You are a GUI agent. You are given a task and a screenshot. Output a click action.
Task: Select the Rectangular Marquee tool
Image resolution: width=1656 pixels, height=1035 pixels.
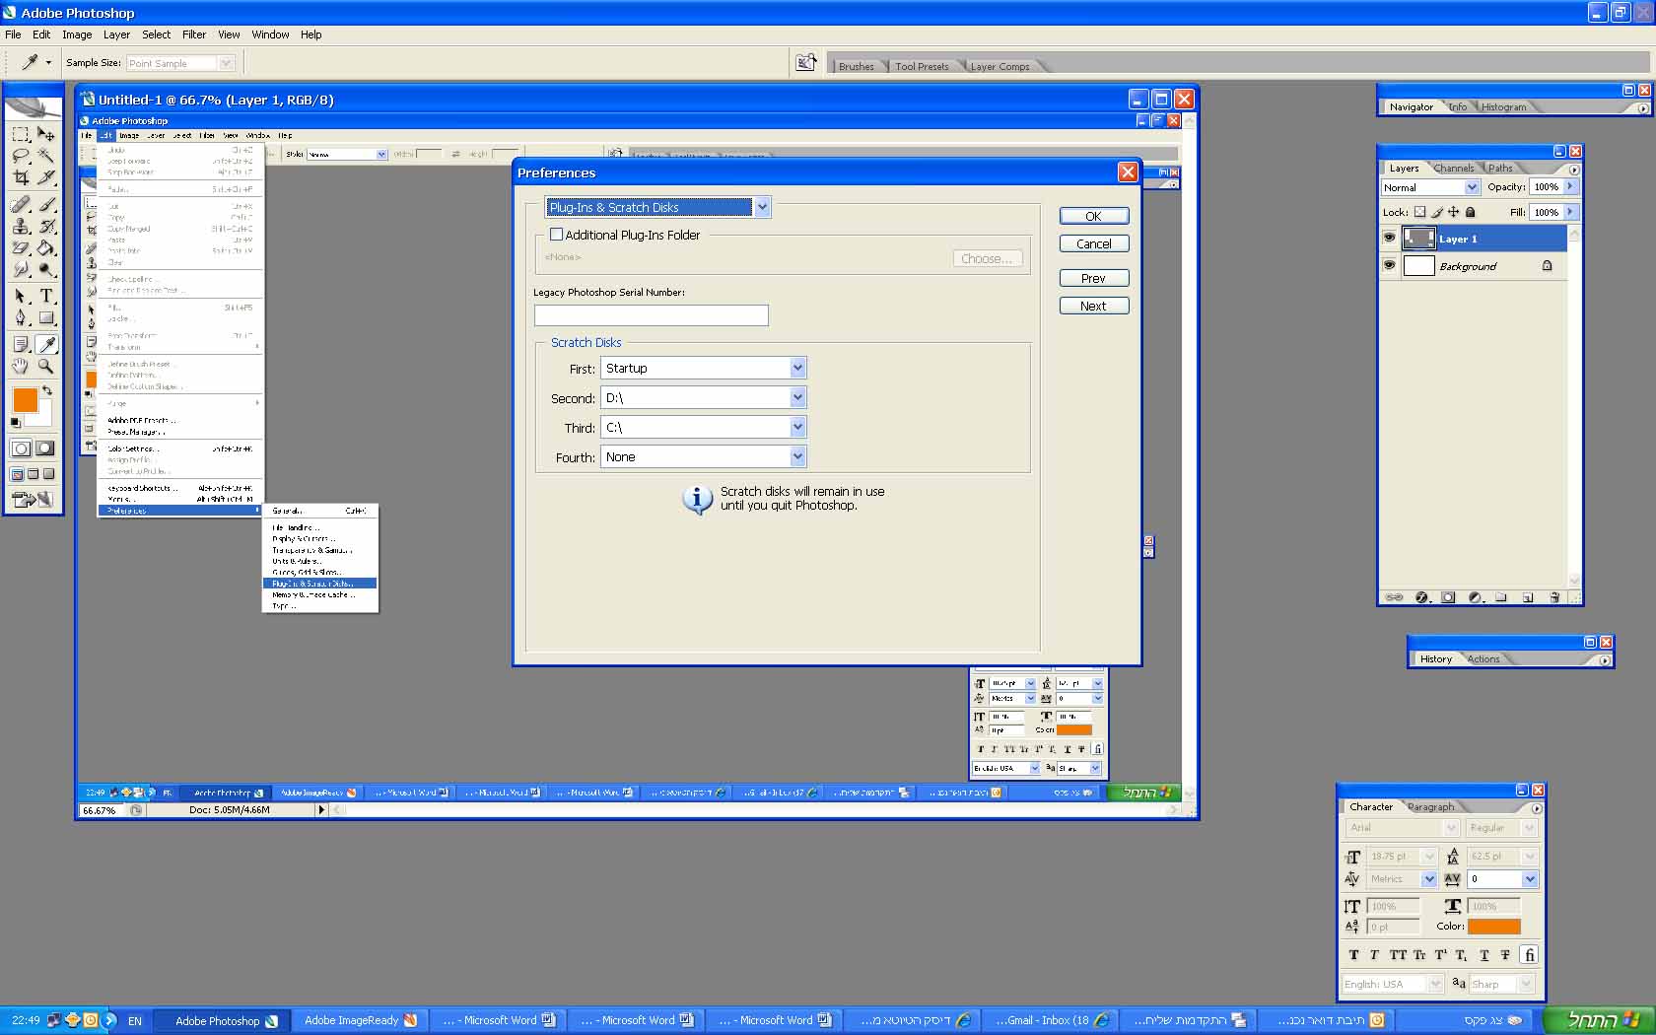(x=21, y=134)
